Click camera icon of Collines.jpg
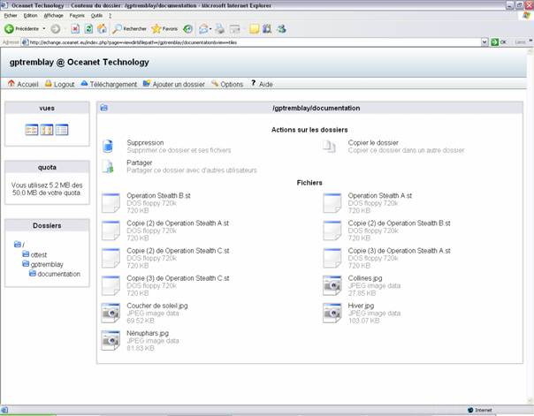 tap(332, 285)
